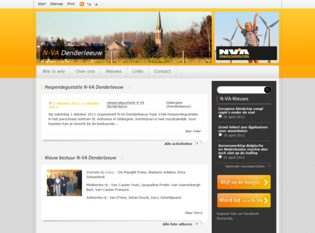The width and height of the screenshot is (315, 233).
Task: Decrease text size with -A
Action: click(96, 4)
